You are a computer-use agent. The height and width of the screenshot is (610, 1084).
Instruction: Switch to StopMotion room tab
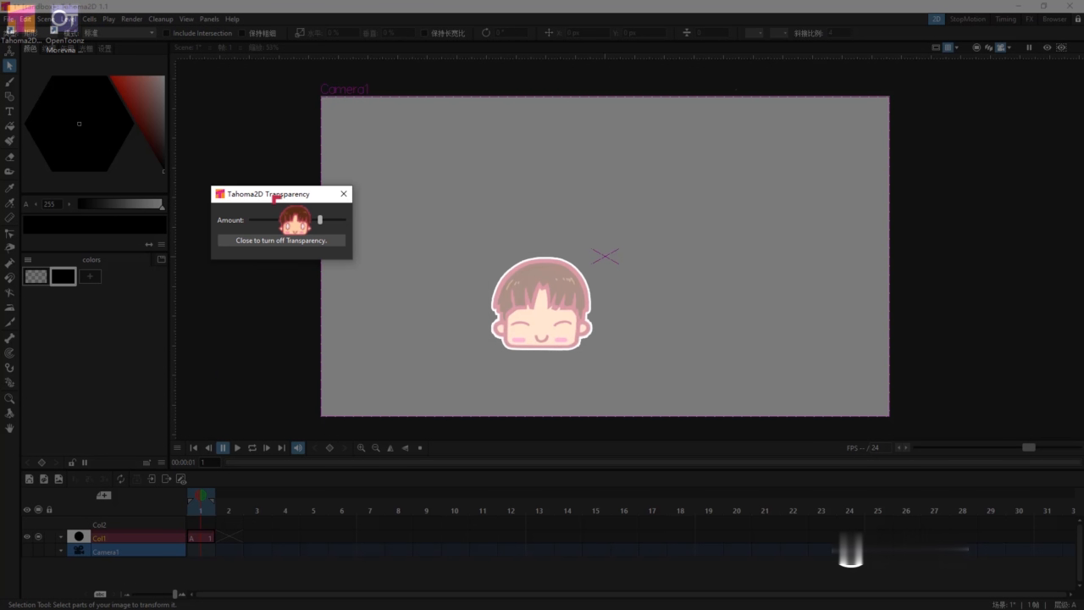968,19
